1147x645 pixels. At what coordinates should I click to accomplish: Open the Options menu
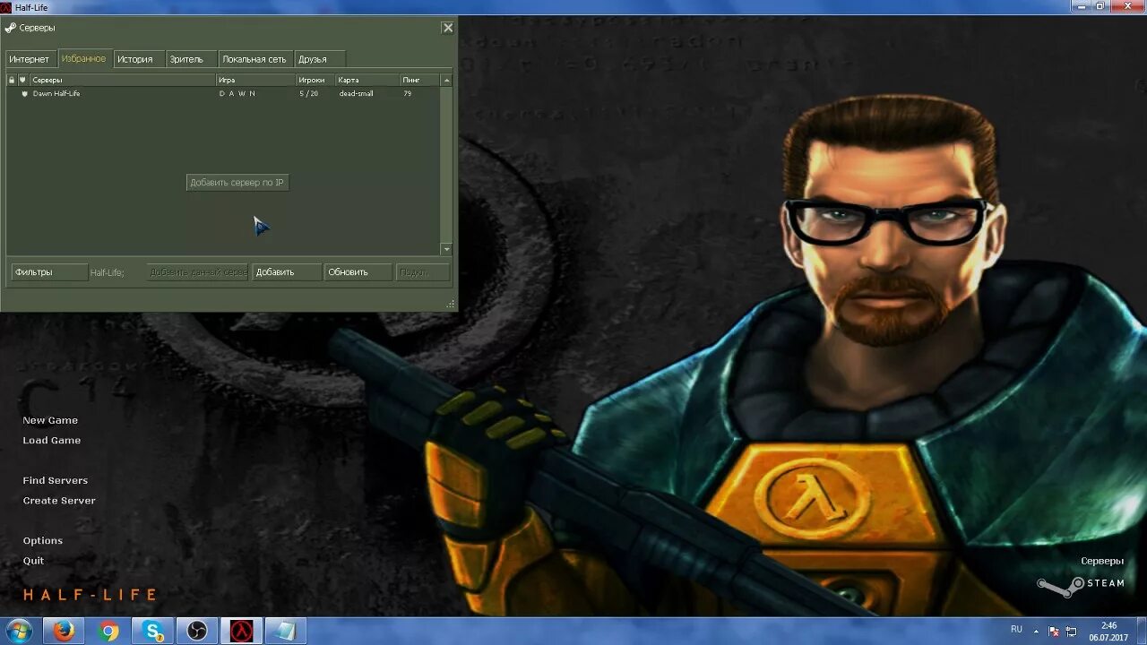tap(43, 540)
